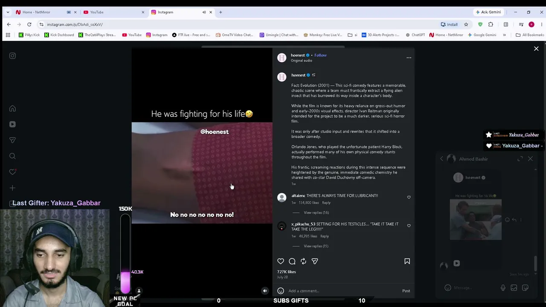
Task: Go back in browser history
Action: pos(8,24)
